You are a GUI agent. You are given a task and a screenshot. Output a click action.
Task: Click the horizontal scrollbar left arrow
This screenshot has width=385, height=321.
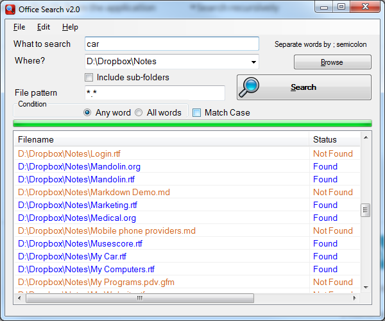(x=19, y=298)
